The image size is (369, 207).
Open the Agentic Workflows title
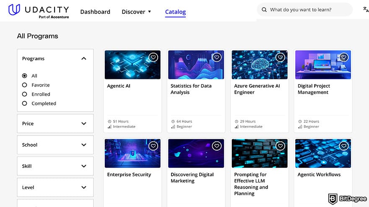[x=319, y=175]
